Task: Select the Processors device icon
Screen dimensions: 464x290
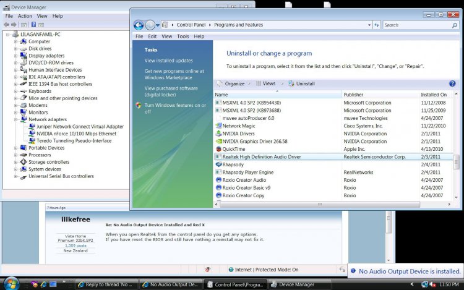Action: pos(24,155)
